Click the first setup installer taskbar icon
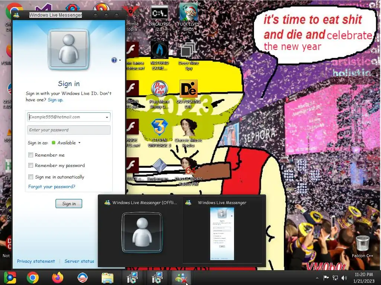This screenshot has width=381, height=285. click(133, 278)
